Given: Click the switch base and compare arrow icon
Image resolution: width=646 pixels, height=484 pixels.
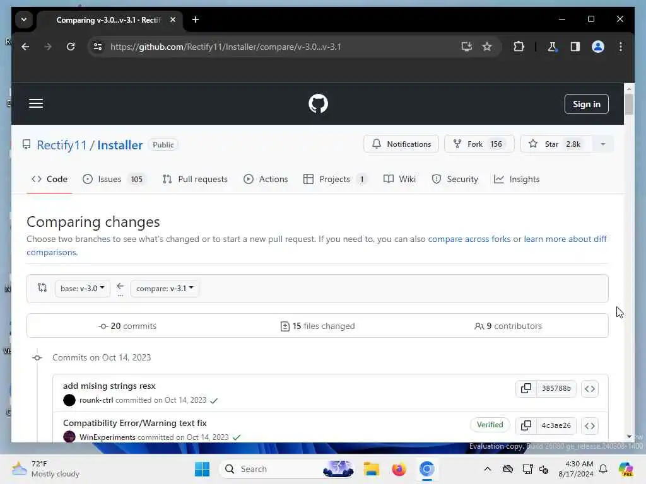Looking at the screenshot, I should click(120, 289).
